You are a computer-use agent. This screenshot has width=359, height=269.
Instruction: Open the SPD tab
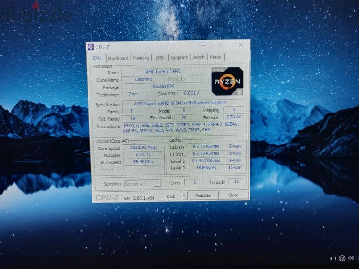point(160,58)
